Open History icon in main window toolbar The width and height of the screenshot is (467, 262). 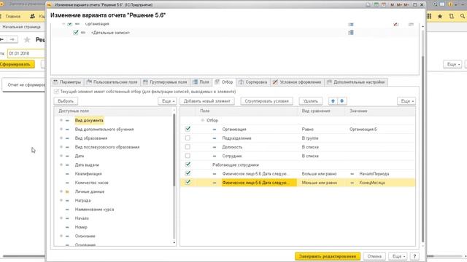pos(451,16)
